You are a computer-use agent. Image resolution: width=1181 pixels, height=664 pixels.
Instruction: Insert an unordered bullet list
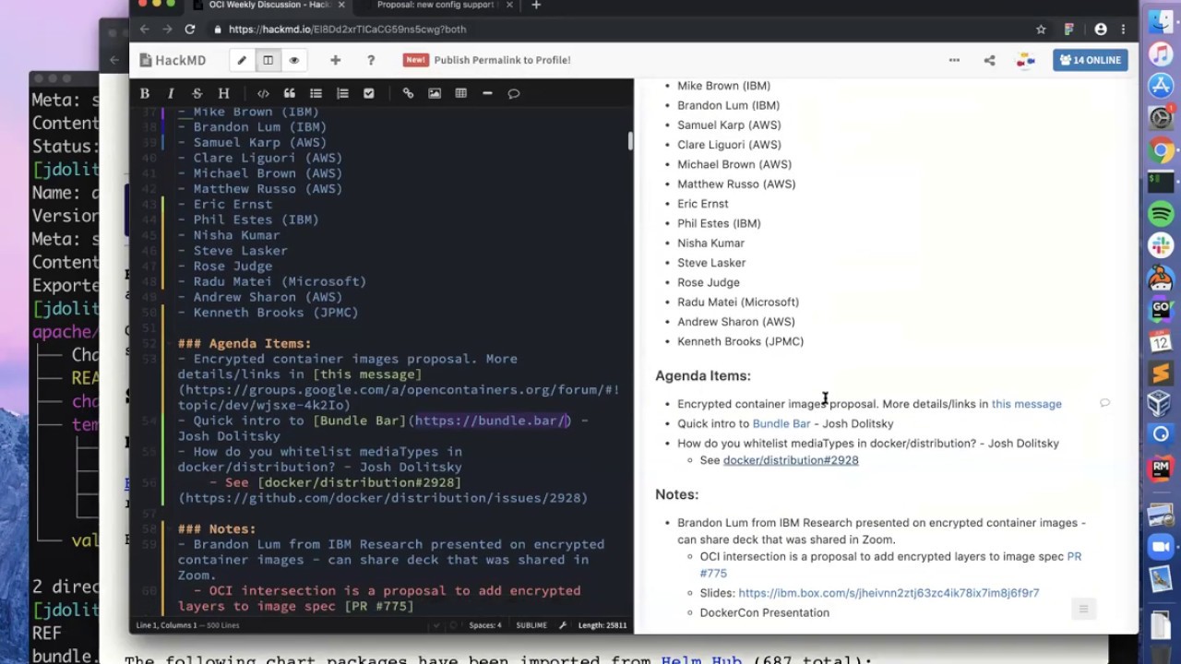tap(316, 93)
